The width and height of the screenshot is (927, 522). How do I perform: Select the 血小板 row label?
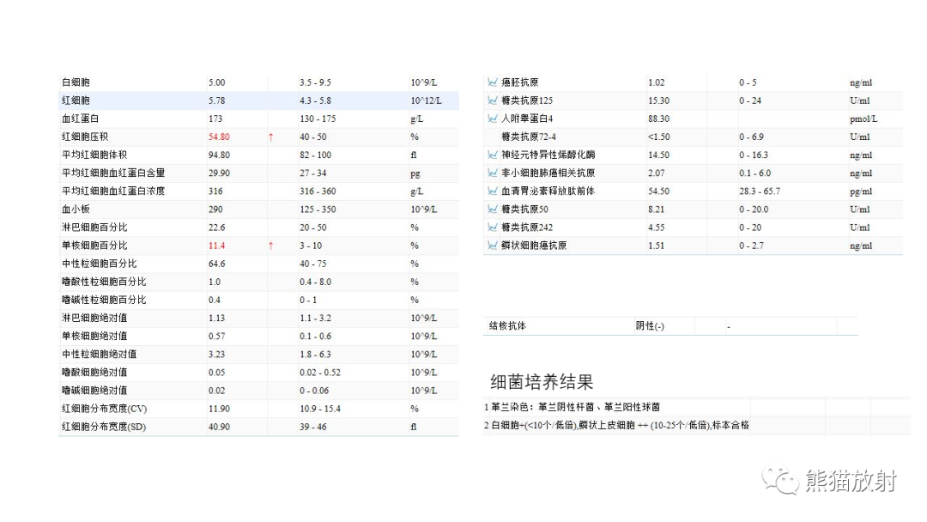click(76, 209)
